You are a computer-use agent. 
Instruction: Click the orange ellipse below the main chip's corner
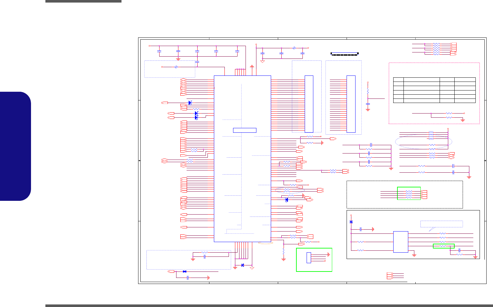265,243
